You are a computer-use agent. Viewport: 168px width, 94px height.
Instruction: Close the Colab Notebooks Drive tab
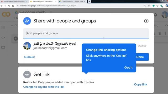(x=85, y=2)
